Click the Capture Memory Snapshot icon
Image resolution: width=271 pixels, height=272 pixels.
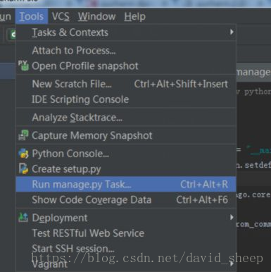(23, 135)
